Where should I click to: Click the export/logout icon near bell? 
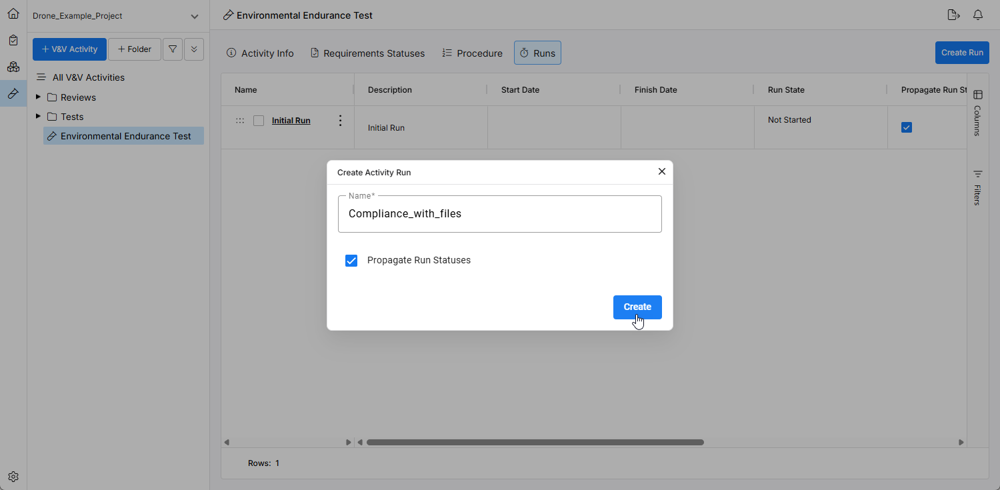pos(953,15)
